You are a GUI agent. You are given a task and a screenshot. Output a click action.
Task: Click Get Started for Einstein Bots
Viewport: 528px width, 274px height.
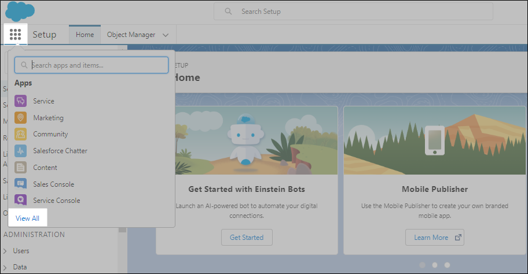click(x=247, y=237)
